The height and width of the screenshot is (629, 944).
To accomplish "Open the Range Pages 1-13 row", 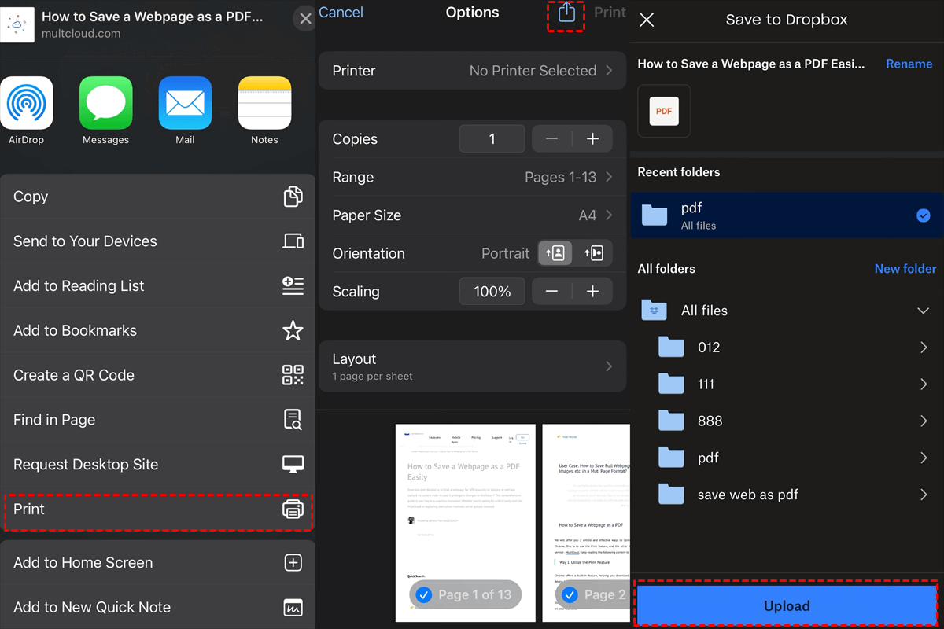I will point(472,178).
